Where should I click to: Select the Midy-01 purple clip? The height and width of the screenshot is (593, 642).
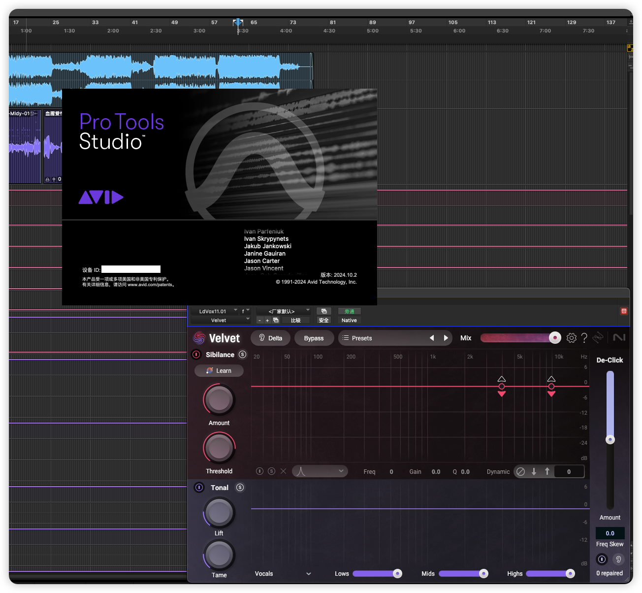coord(25,147)
